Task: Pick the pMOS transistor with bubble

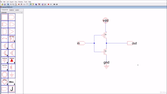Action: pyautogui.click(x=12, y=53)
